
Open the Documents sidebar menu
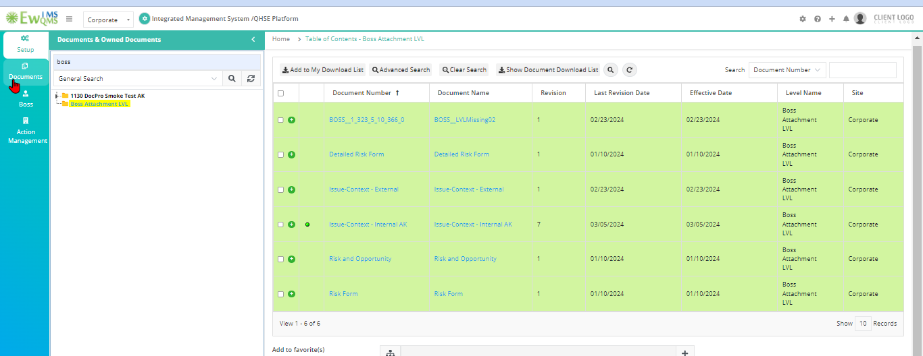click(26, 71)
